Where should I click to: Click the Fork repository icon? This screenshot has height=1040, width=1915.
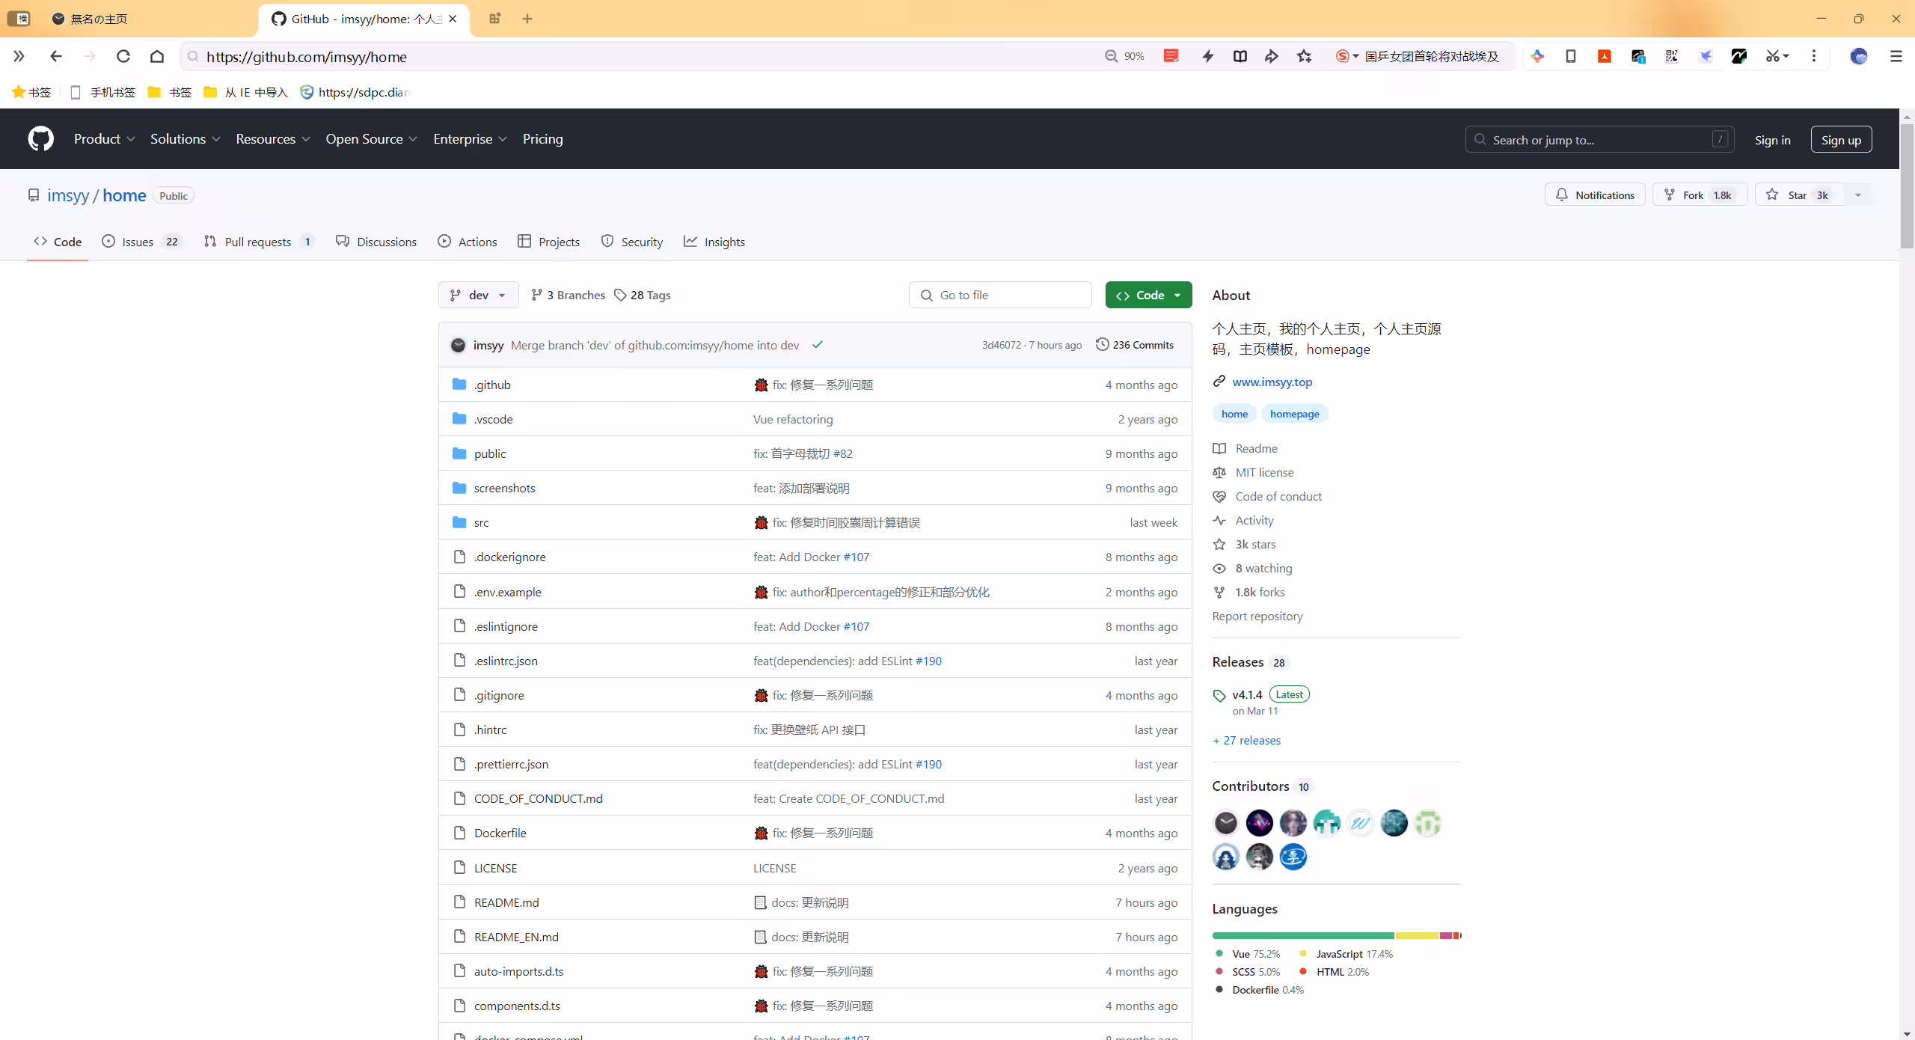pos(1670,195)
